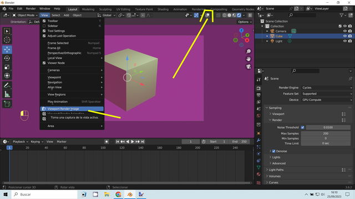This screenshot has width=355, height=199.
Task: Switch to wireframe viewport shading
Action: pos(224,15)
